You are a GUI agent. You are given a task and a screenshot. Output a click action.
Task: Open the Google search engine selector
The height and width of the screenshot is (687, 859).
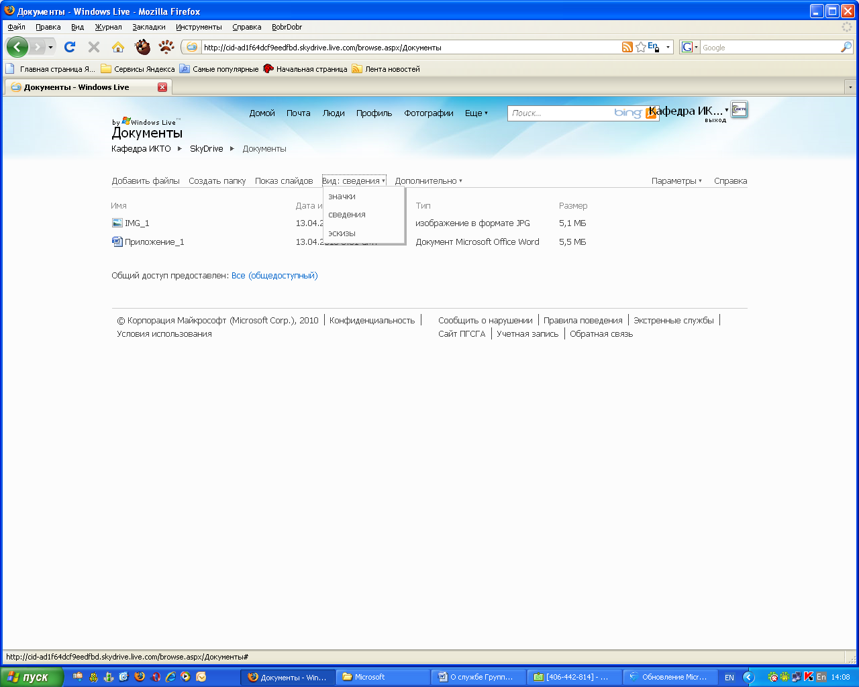[x=690, y=47]
